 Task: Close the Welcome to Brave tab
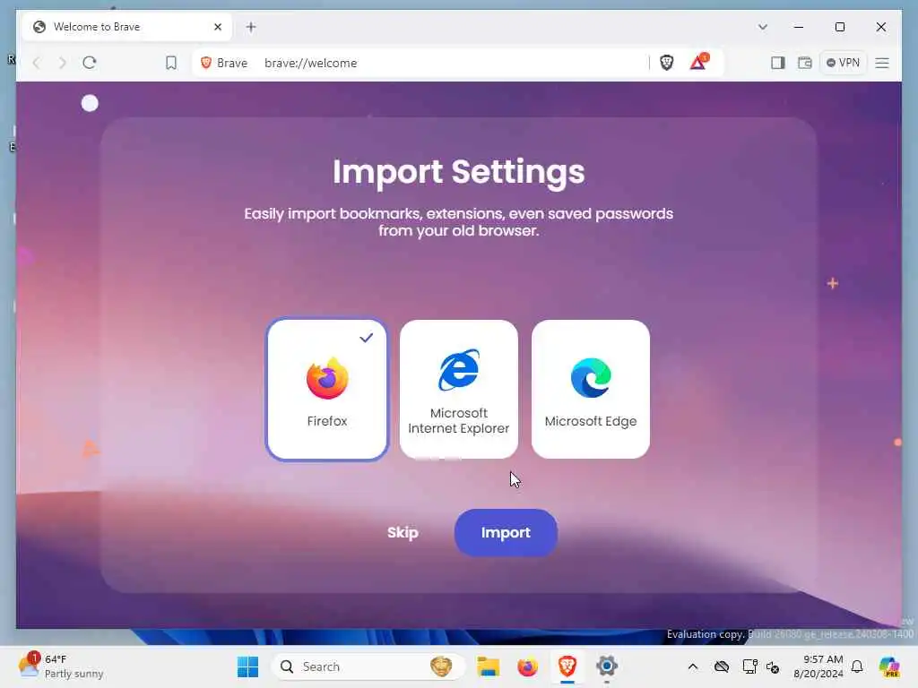point(218,27)
